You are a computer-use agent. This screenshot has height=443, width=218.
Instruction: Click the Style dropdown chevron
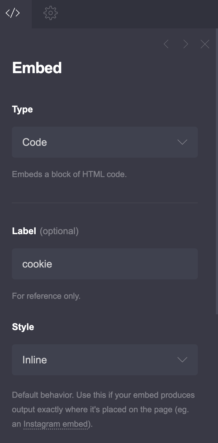(183, 360)
